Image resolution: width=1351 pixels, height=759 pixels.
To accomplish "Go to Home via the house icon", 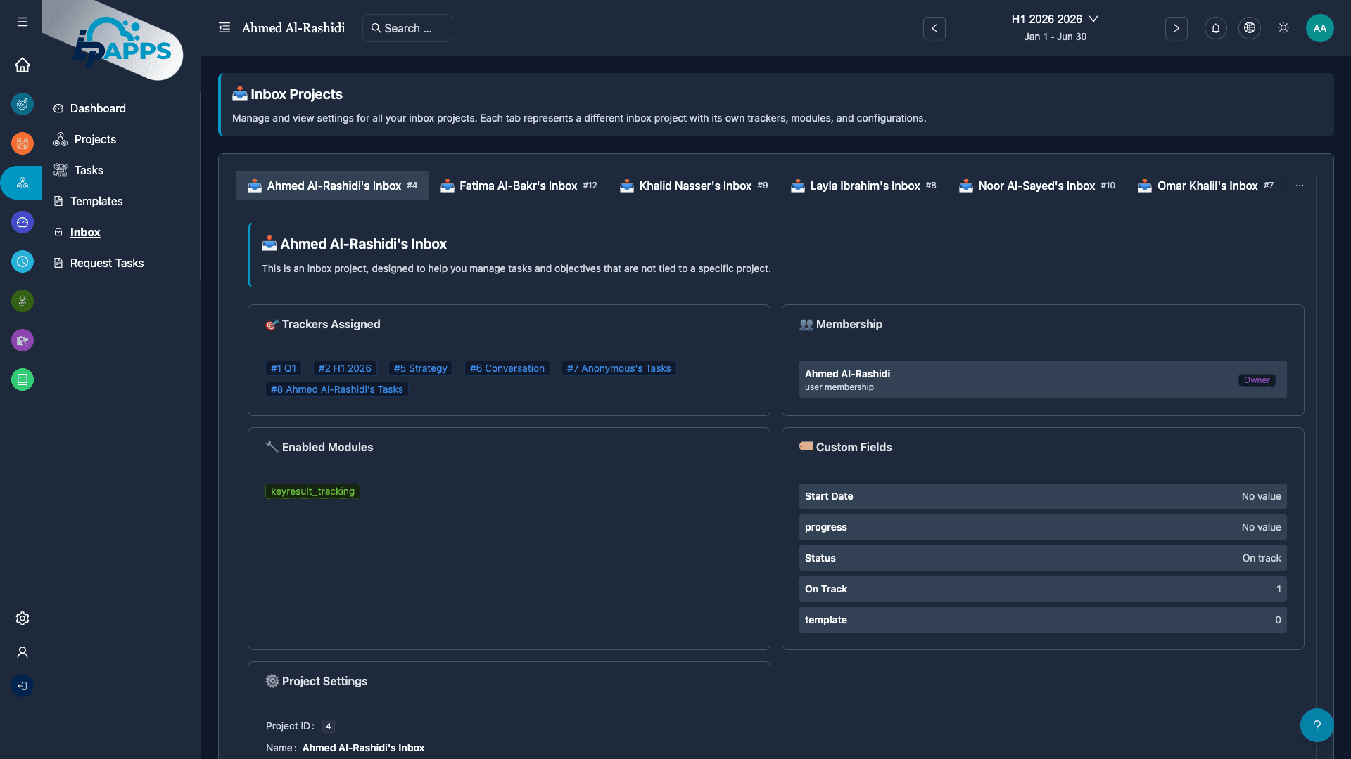I will point(23,65).
